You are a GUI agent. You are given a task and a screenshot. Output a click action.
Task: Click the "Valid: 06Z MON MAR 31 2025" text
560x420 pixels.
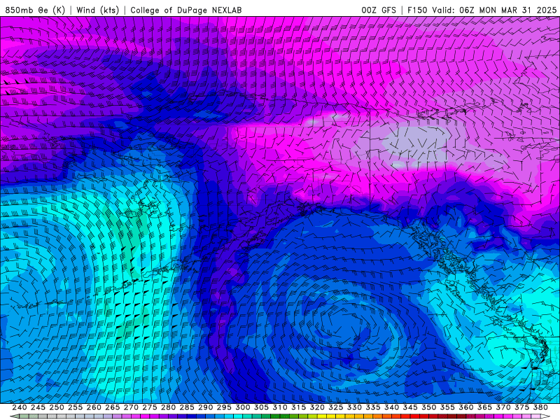(494, 10)
